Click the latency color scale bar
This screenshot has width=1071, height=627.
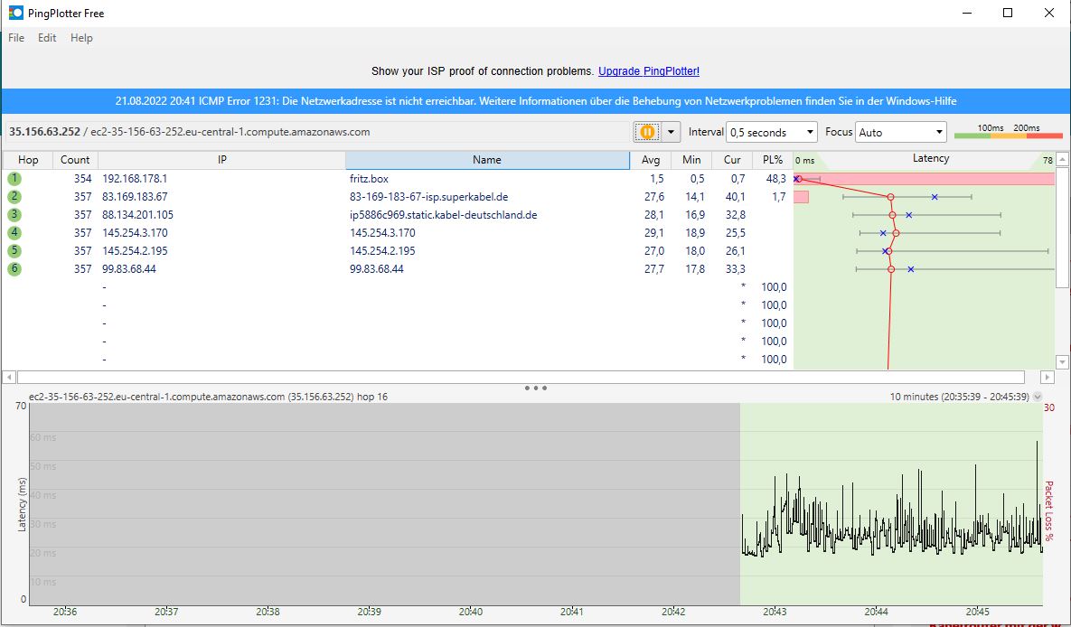[x=1008, y=136]
